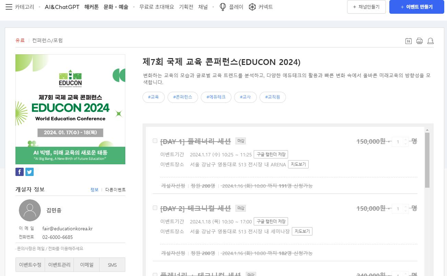Switch to the 정보 tab in organizer info
447x276 pixels.
pyautogui.click(x=94, y=190)
